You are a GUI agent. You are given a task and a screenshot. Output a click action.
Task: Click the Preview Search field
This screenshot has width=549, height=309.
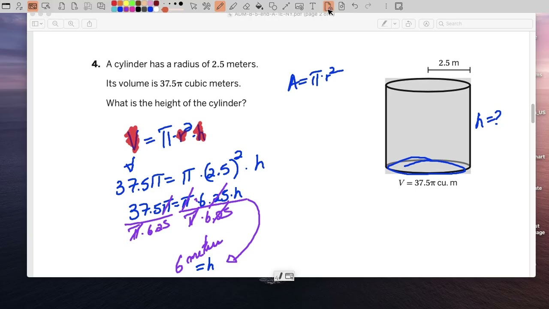pos(484,24)
